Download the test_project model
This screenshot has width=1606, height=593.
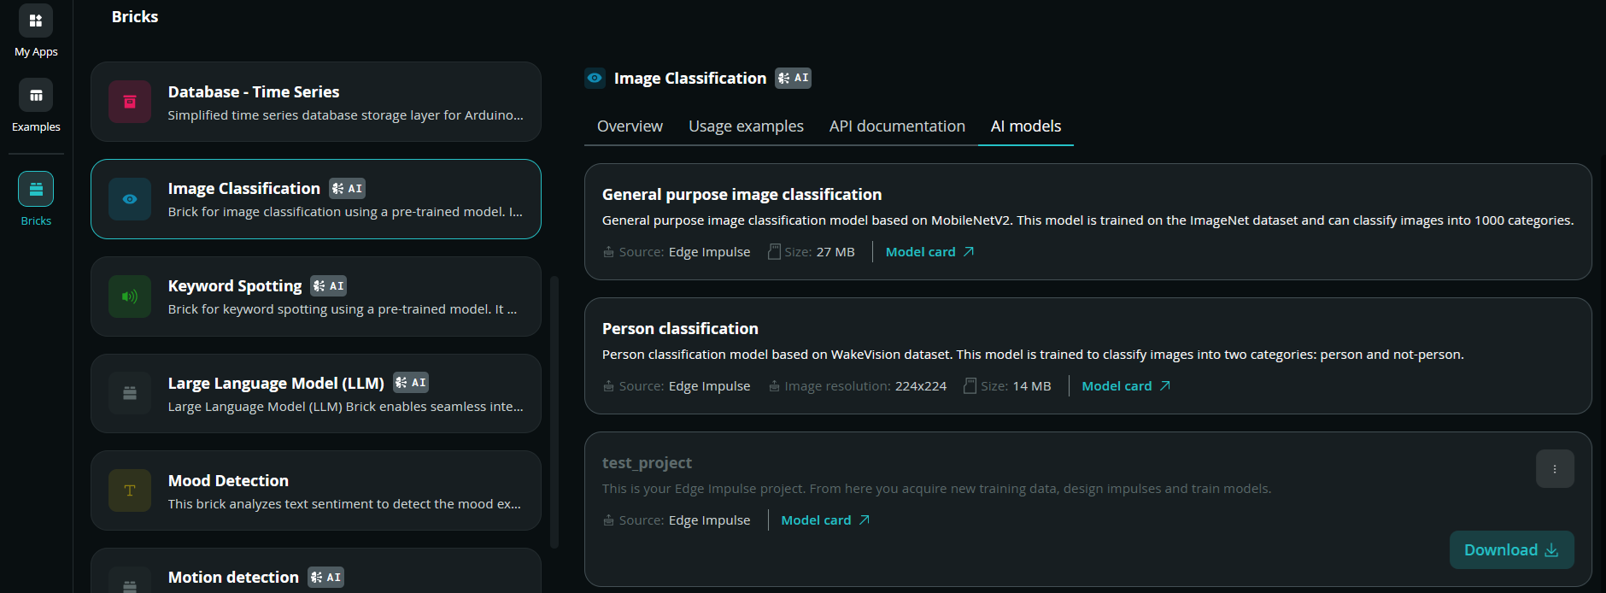pos(1512,550)
